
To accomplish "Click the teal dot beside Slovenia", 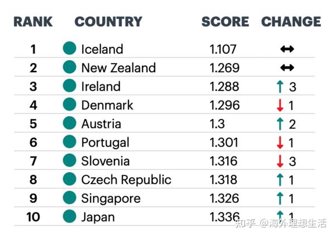I will pos(69,161).
